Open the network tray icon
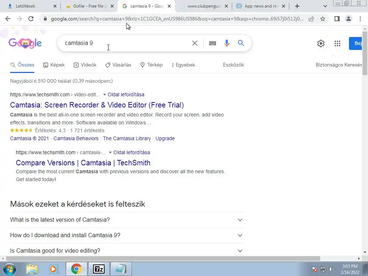 coord(323,269)
